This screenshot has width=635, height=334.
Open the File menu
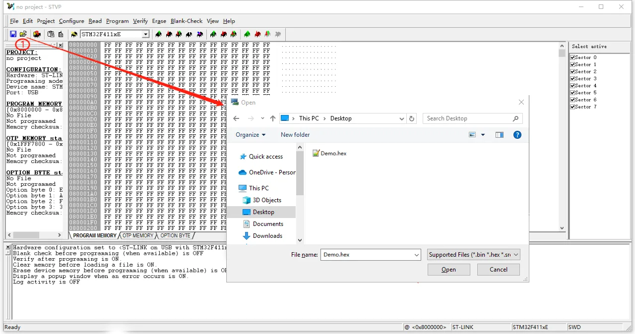14,21
